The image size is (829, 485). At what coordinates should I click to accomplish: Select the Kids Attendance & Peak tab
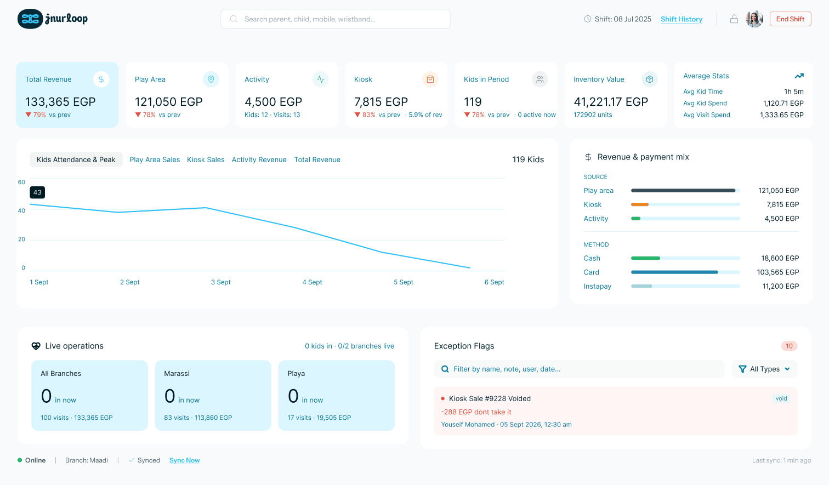(x=76, y=159)
